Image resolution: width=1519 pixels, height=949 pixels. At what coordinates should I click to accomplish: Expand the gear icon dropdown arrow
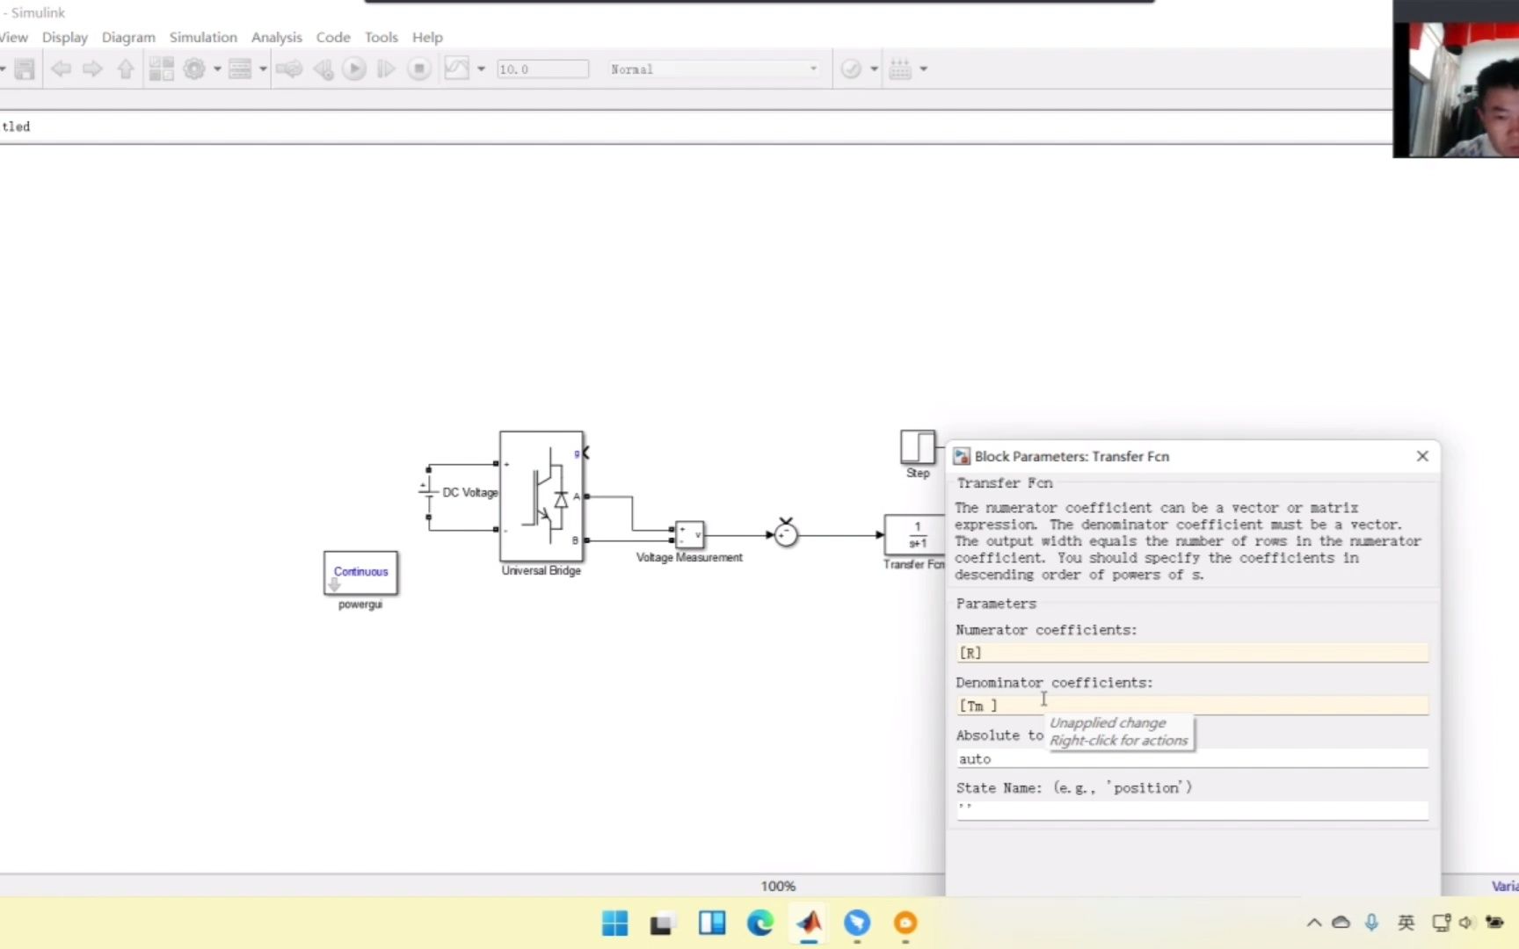217,69
